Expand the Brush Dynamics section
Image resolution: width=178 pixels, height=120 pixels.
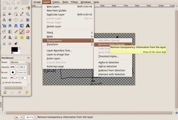[3, 83]
